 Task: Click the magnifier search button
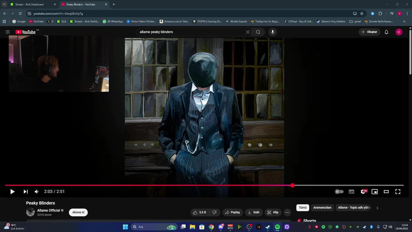(x=258, y=32)
